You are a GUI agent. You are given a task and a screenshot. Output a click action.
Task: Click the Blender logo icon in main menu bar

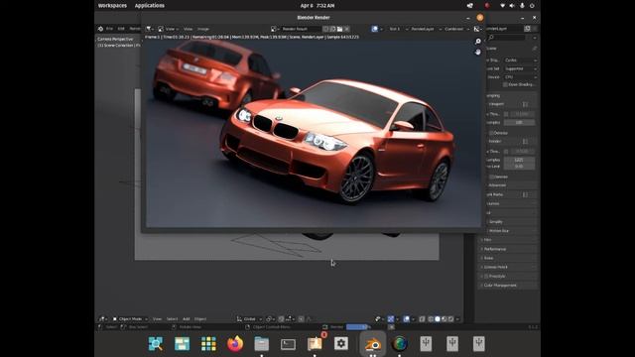[x=100, y=29]
